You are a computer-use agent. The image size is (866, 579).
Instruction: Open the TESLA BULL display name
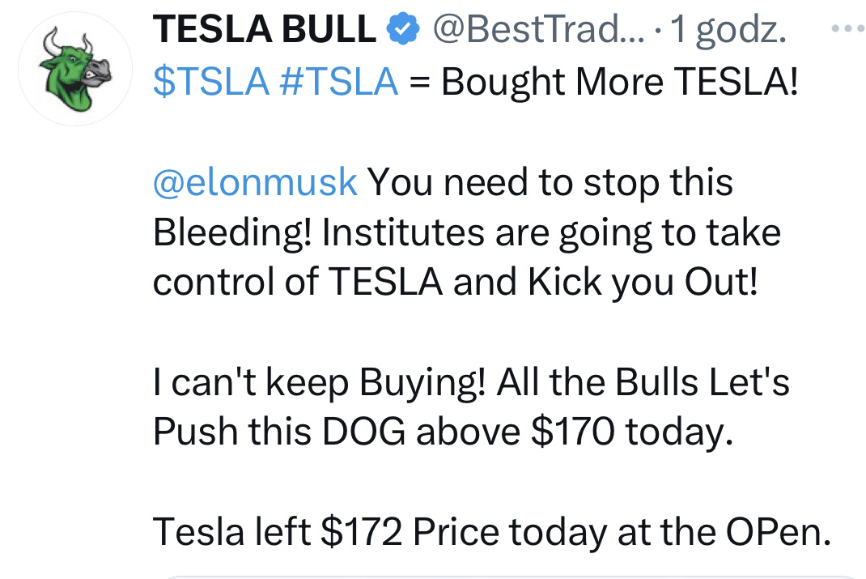pos(265,32)
